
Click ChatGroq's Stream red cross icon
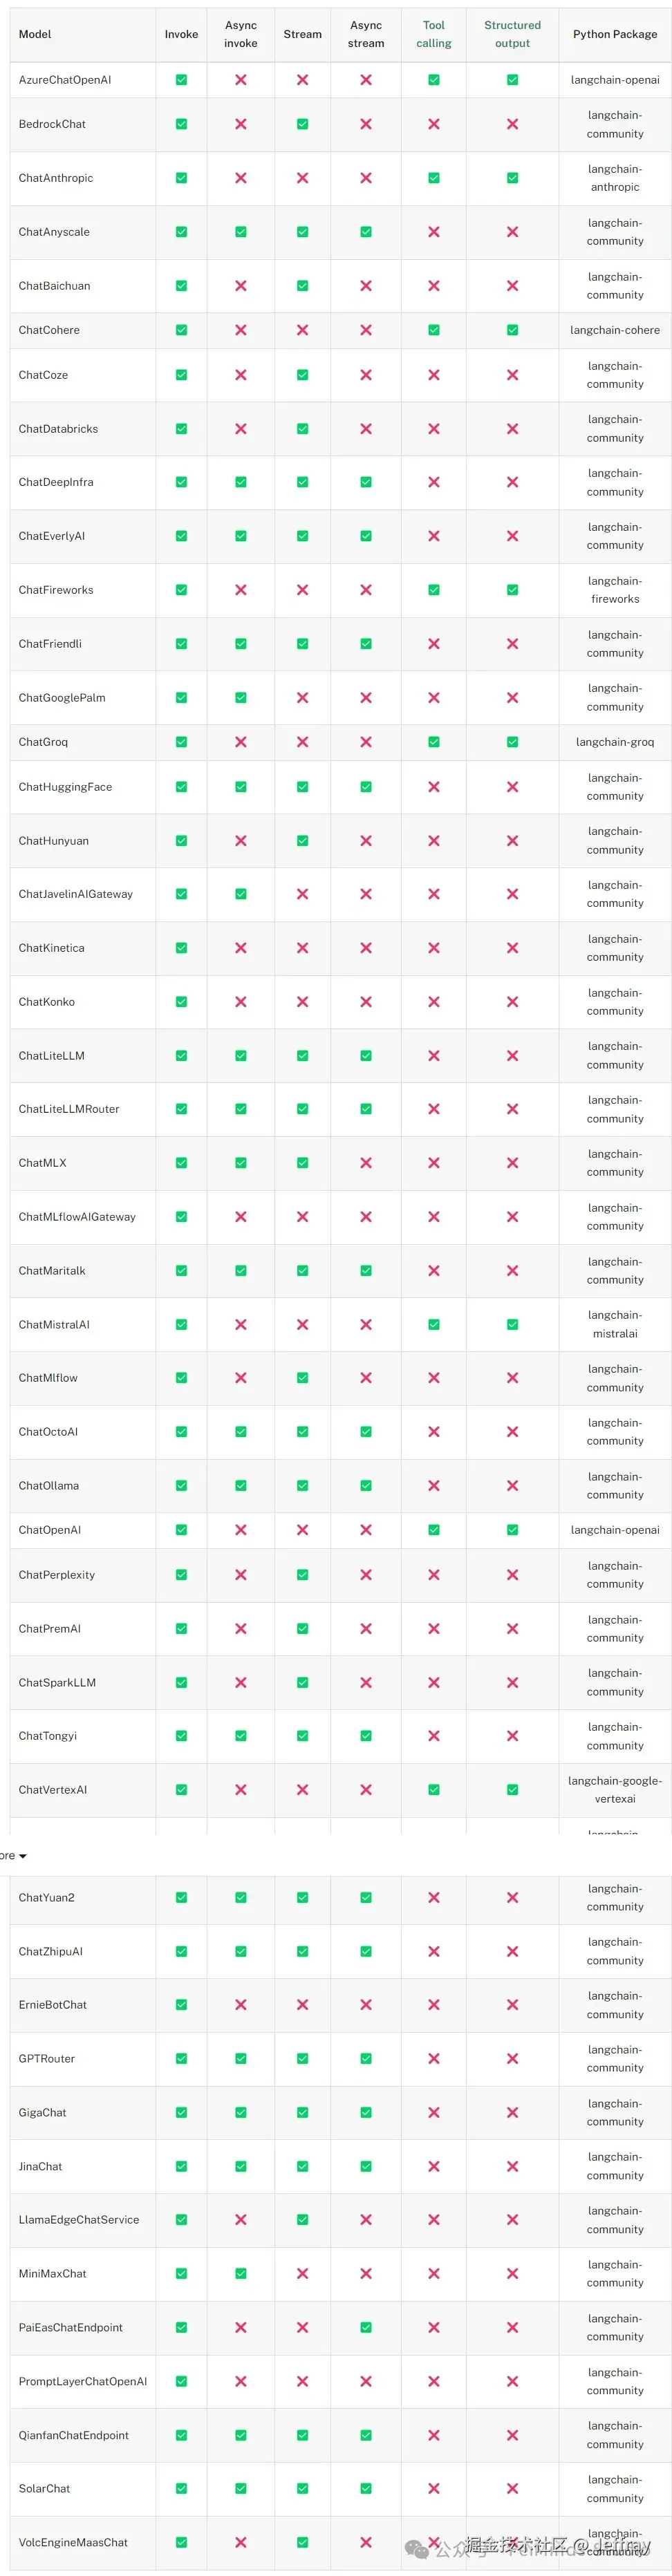click(x=302, y=742)
